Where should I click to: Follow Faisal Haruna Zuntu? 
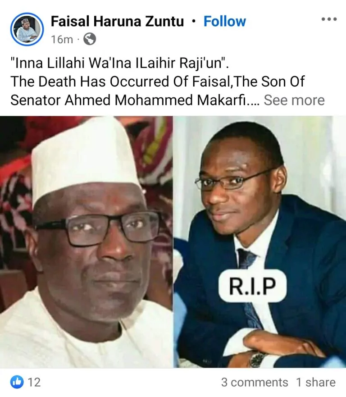224,21
